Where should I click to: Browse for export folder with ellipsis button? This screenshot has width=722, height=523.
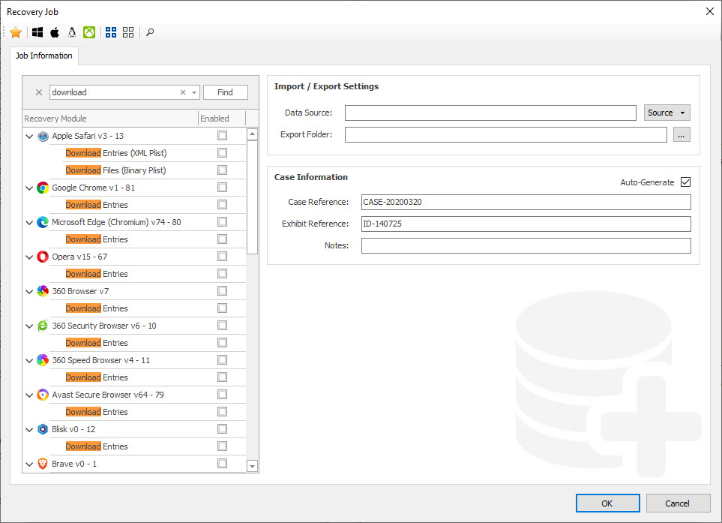coord(682,134)
